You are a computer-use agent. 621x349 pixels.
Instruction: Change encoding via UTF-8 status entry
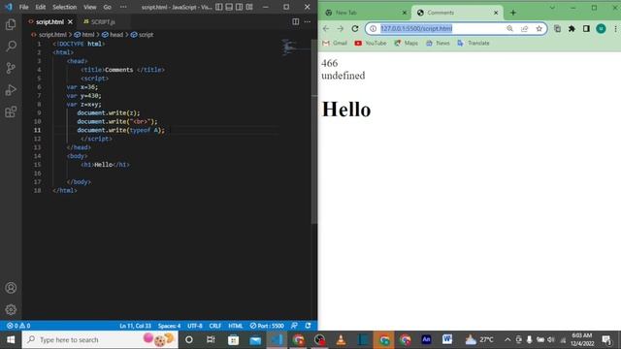point(194,326)
